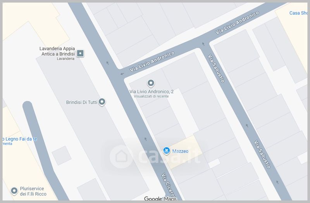Select the Brindisi Di Tutti location pin
The image size is (310, 203).
click(102, 102)
